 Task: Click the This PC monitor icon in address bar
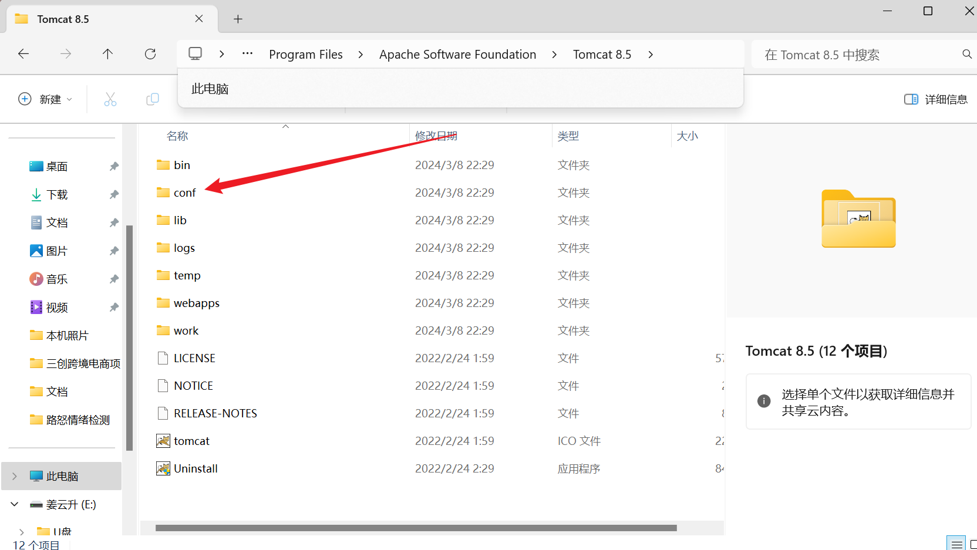click(x=195, y=54)
